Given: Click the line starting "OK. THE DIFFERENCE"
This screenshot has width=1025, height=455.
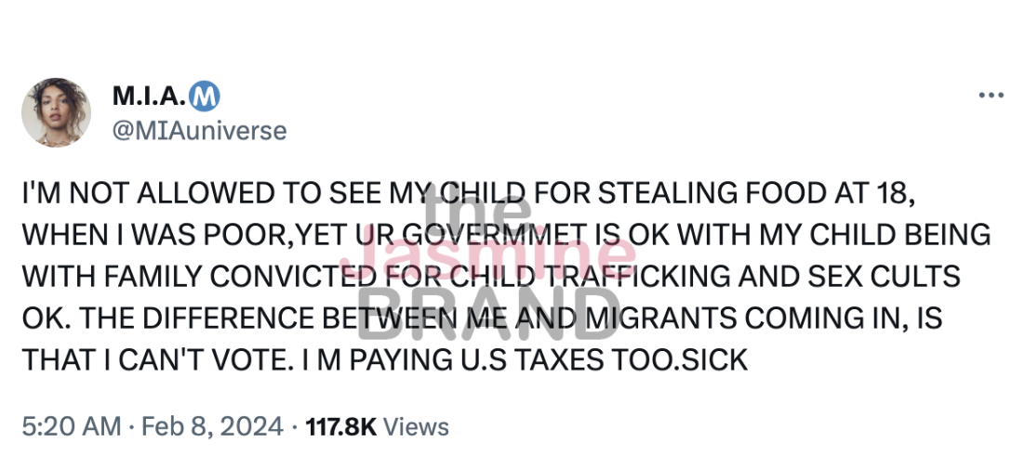Looking at the screenshot, I should coord(482,318).
